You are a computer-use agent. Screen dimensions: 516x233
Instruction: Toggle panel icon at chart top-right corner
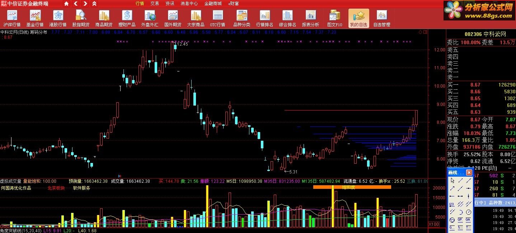point(425,32)
